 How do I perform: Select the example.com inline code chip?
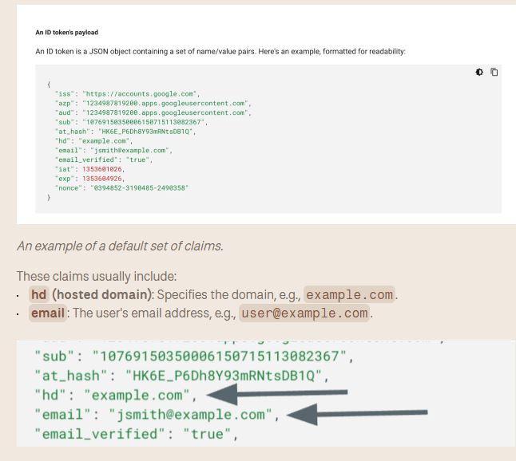click(x=349, y=295)
